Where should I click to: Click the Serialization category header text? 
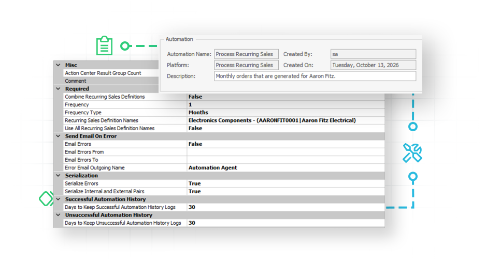tap(81, 175)
